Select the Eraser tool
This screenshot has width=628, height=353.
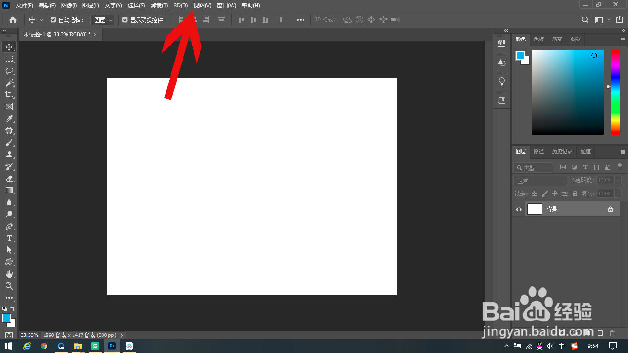coord(9,178)
